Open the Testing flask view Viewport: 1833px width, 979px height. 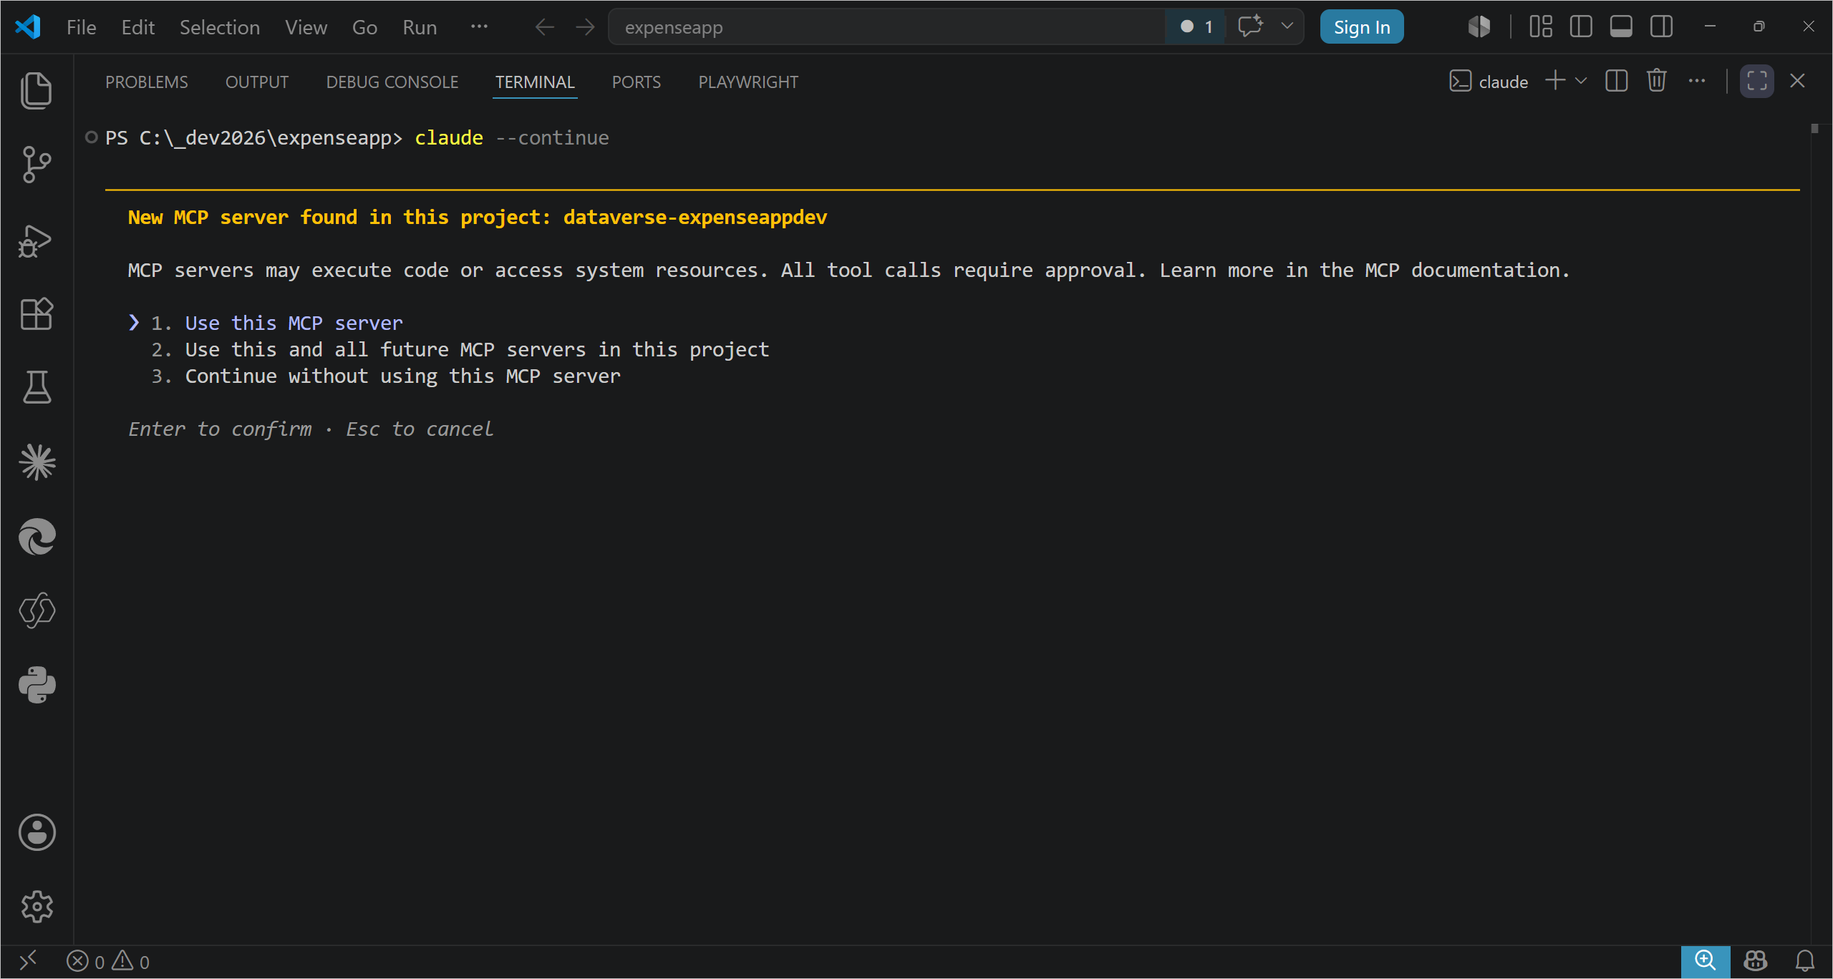[37, 387]
